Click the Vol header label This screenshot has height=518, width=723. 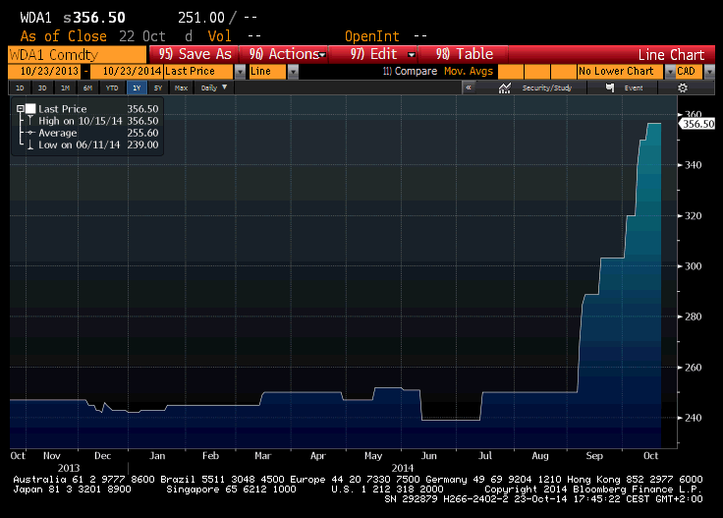click(x=219, y=36)
